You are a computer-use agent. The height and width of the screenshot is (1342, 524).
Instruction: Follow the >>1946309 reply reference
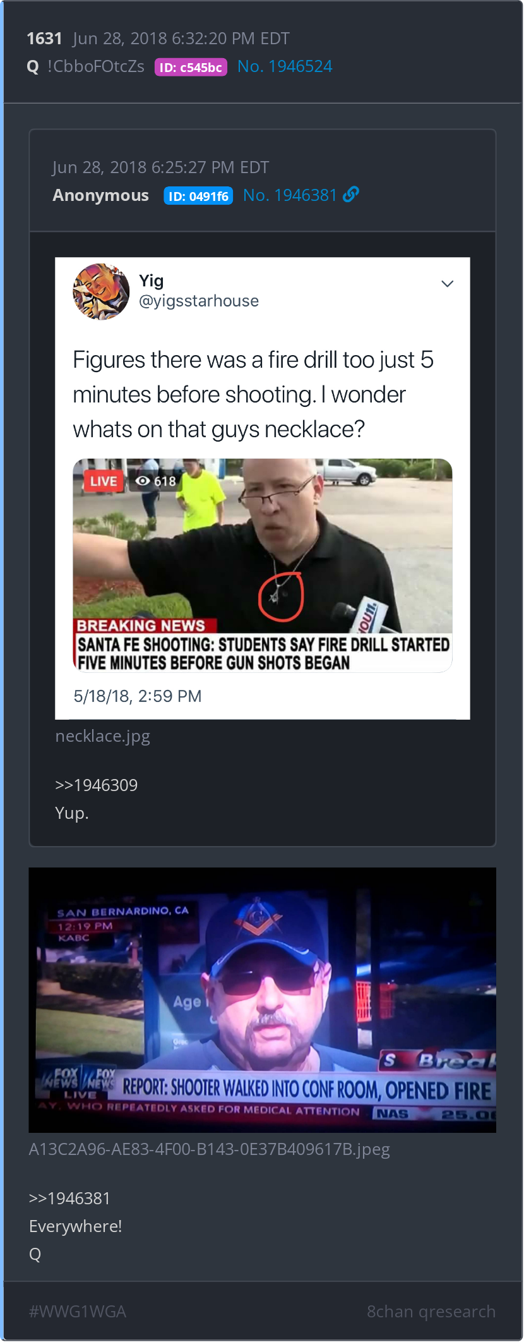pyautogui.click(x=97, y=785)
